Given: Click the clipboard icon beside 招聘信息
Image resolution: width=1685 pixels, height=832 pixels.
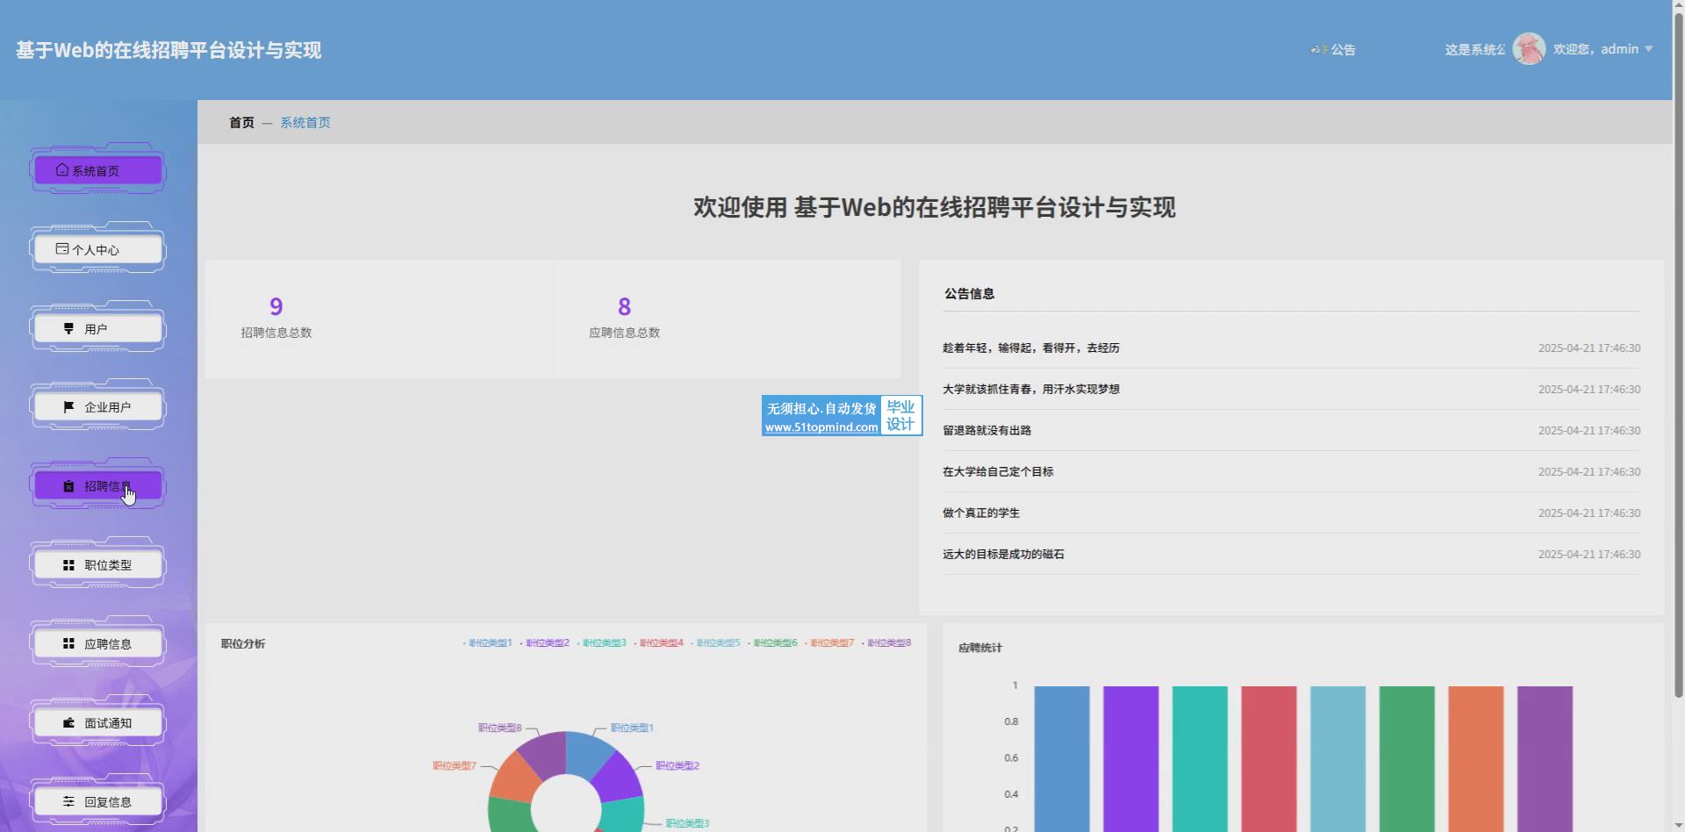Looking at the screenshot, I should click(x=68, y=486).
